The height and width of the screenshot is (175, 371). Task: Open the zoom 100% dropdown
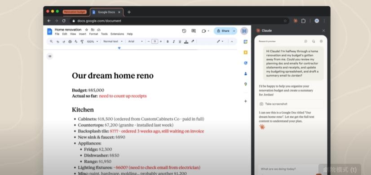point(92,42)
